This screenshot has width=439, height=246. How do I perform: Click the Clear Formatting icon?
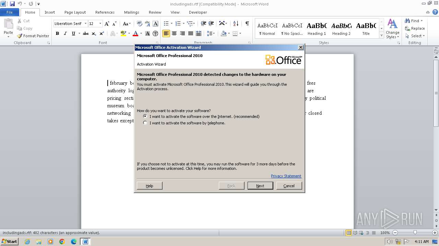140,24
